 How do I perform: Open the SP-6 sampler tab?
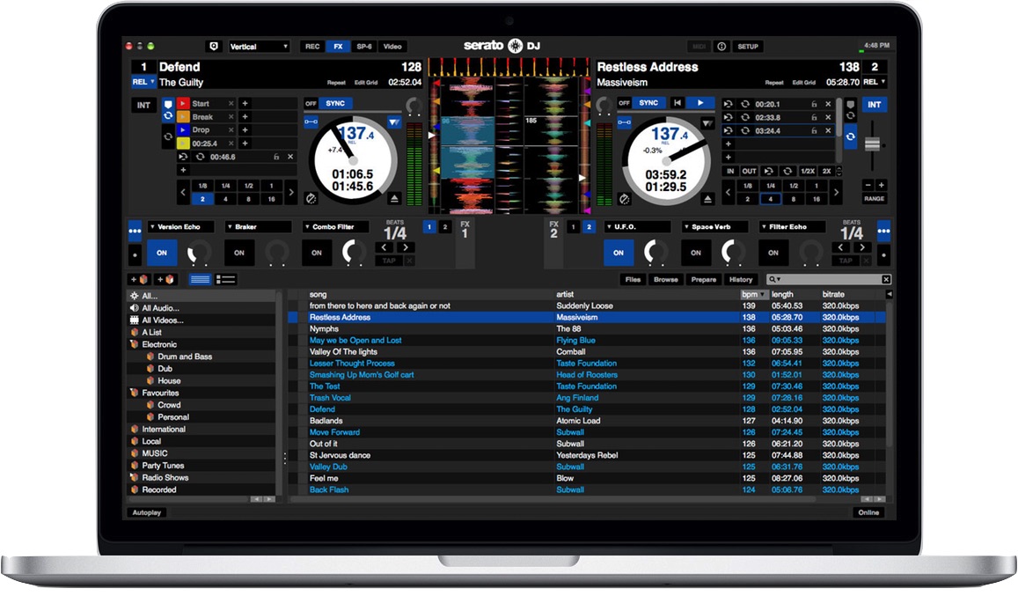pos(364,46)
